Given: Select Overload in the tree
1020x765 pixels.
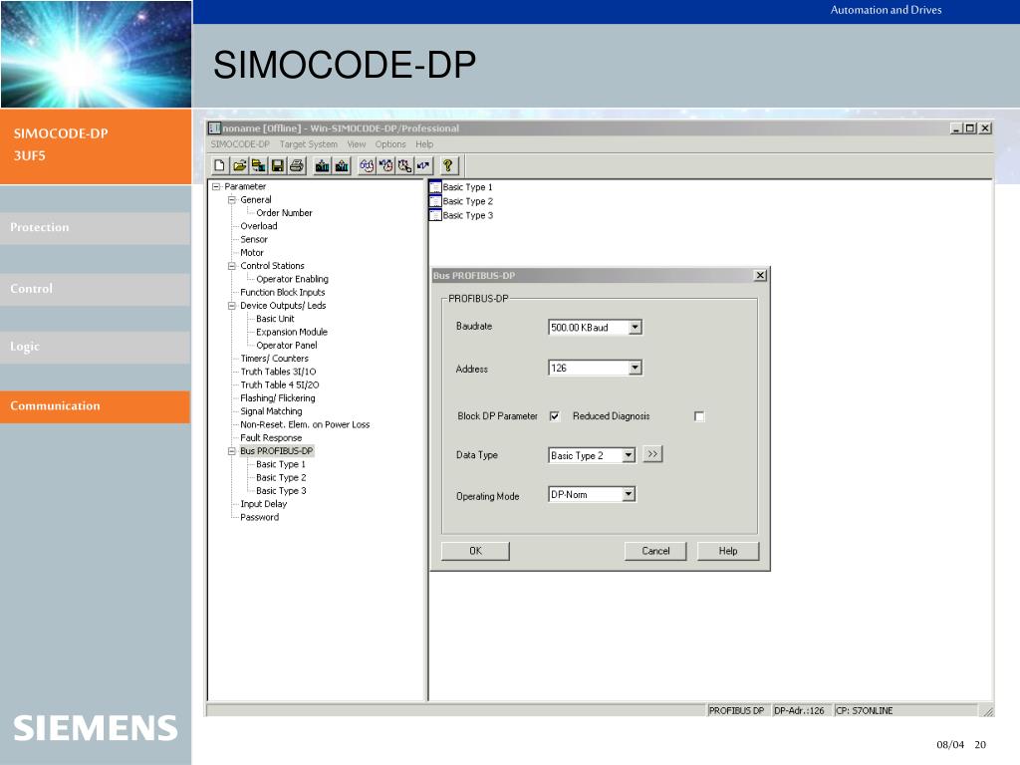Looking at the screenshot, I should (x=259, y=226).
